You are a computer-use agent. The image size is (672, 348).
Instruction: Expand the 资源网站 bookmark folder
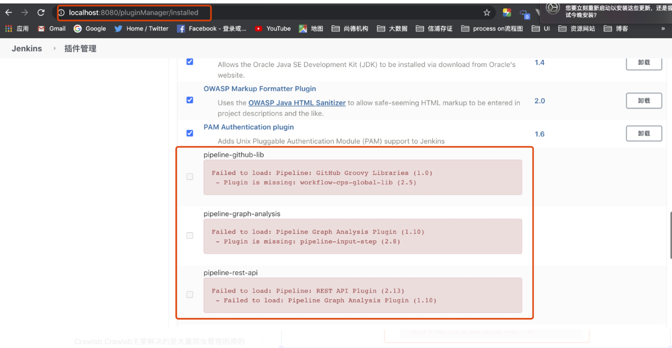[576, 29]
